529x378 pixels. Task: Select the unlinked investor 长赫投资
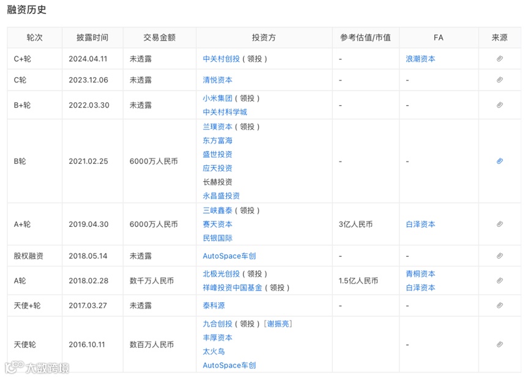217,182
